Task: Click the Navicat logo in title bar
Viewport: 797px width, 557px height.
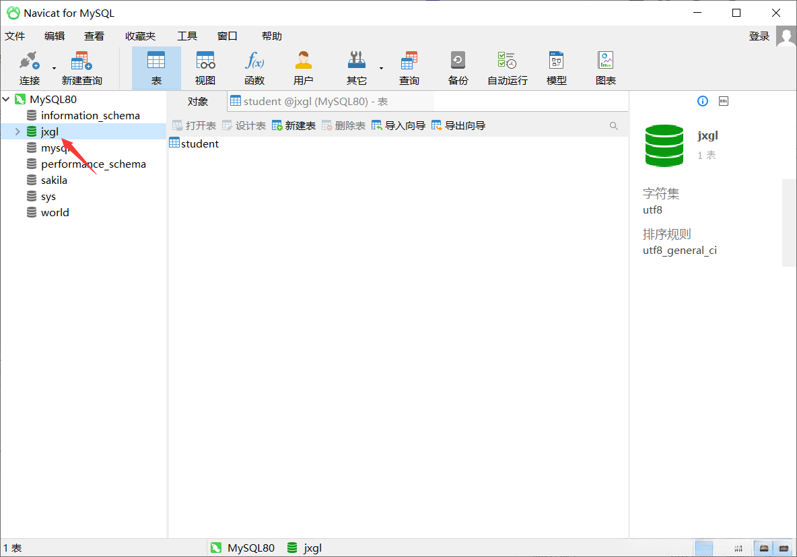Action: click(13, 13)
